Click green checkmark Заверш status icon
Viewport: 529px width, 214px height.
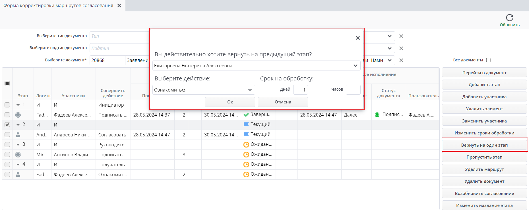[x=246, y=115]
